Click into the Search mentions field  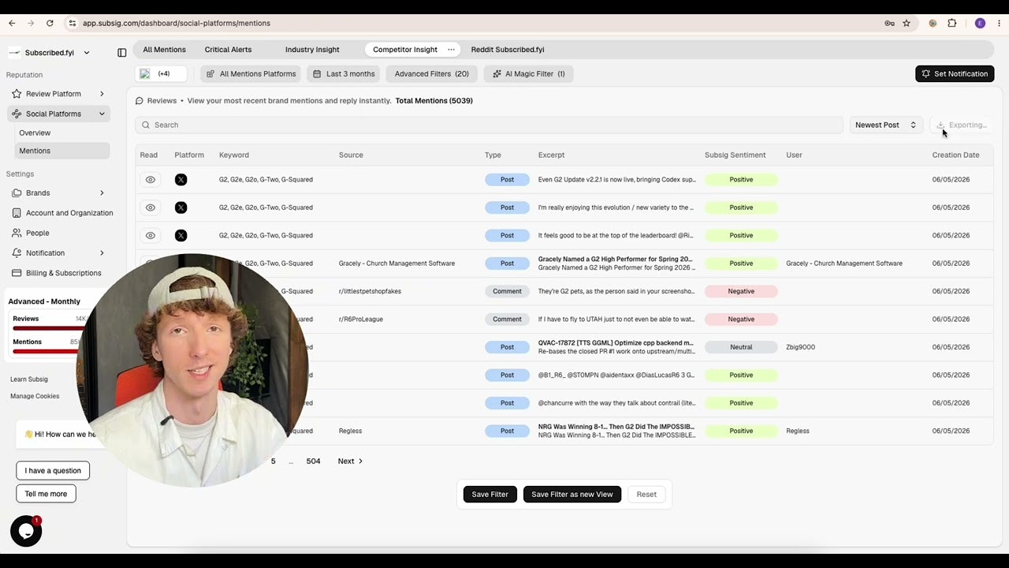click(489, 125)
